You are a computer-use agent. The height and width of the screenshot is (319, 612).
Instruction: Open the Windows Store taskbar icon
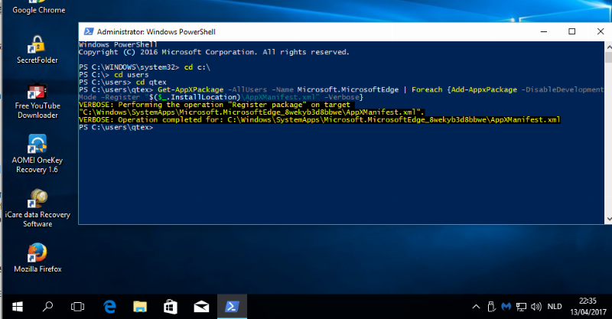pyautogui.click(x=170, y=307)
